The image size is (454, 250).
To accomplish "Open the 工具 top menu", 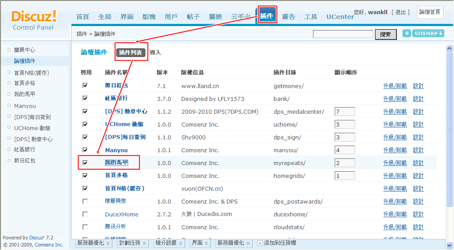I will click(311, 17).
